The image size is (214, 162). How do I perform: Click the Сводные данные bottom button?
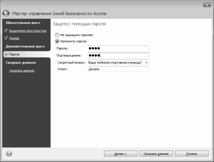pyautogui.click(x=156, y=154)
